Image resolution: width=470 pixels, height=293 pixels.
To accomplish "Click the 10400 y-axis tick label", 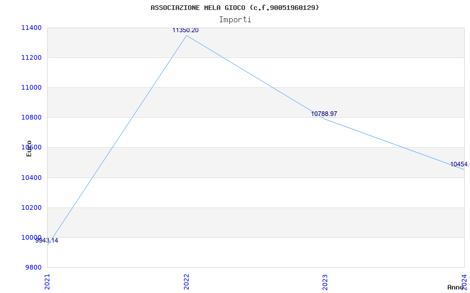I will (31, 178).
